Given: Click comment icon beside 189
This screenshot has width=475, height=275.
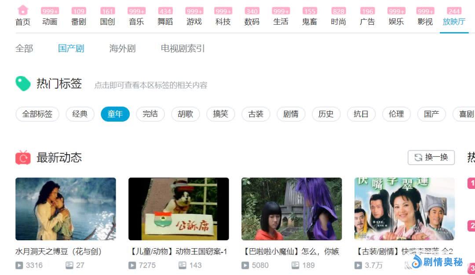Looking at the screenshot, I should tap(296, 265).
